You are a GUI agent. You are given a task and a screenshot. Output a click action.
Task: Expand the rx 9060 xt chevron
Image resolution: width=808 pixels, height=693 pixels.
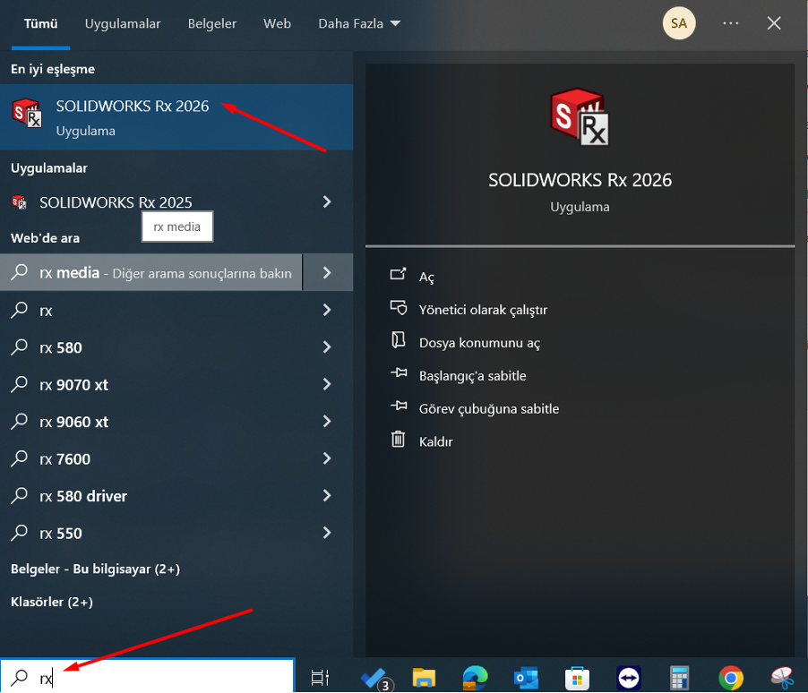(327, 421)
